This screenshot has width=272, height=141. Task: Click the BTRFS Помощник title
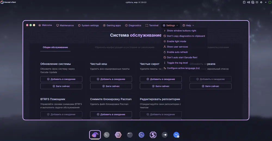point(53,99)
